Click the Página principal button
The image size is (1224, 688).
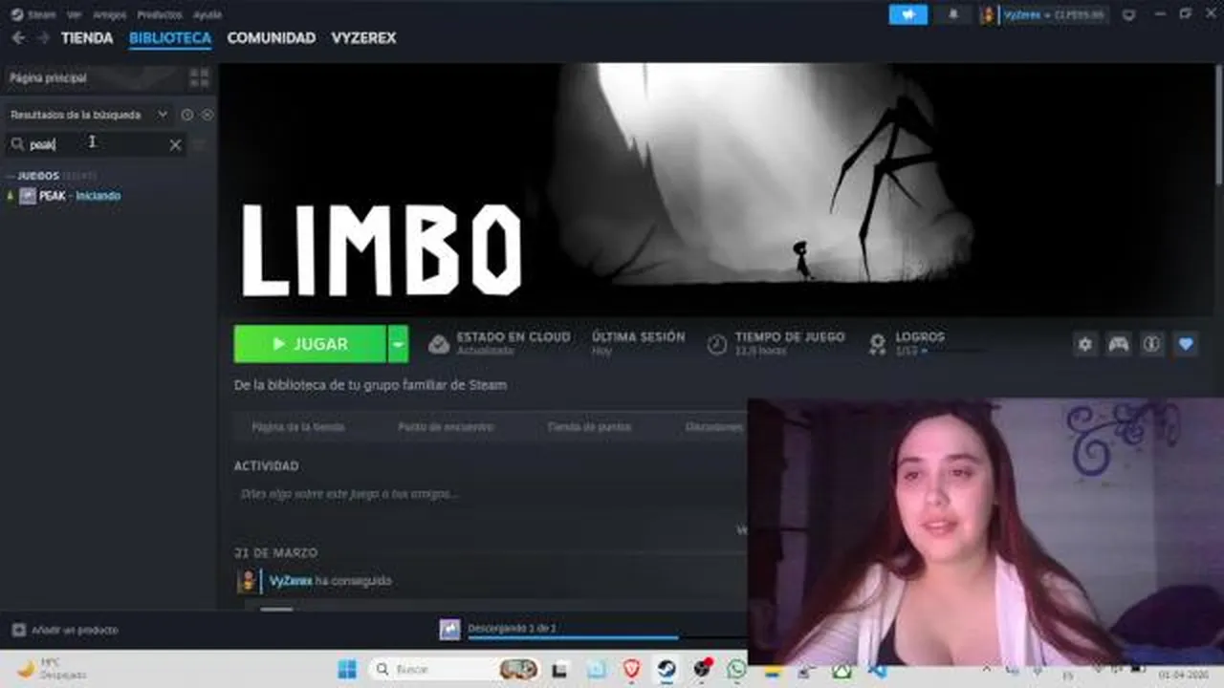93,77
